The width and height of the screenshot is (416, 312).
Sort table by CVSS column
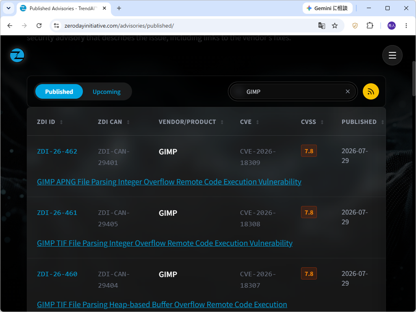(312, 122)
